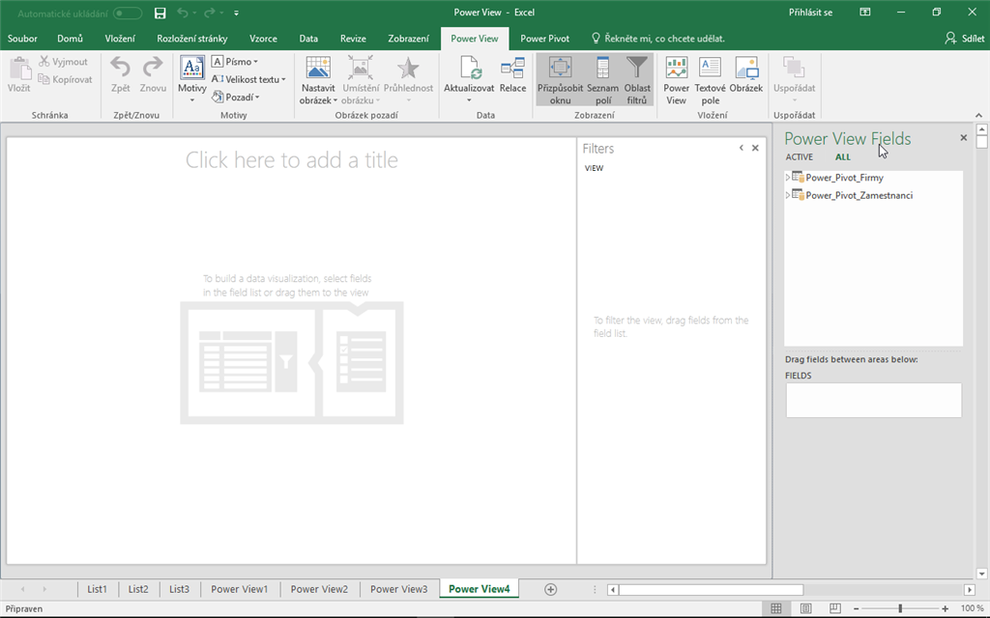Go to the Vzorce tab
Image resolution: width=990 pixels, height=618 pixels.
click(263, 39)
